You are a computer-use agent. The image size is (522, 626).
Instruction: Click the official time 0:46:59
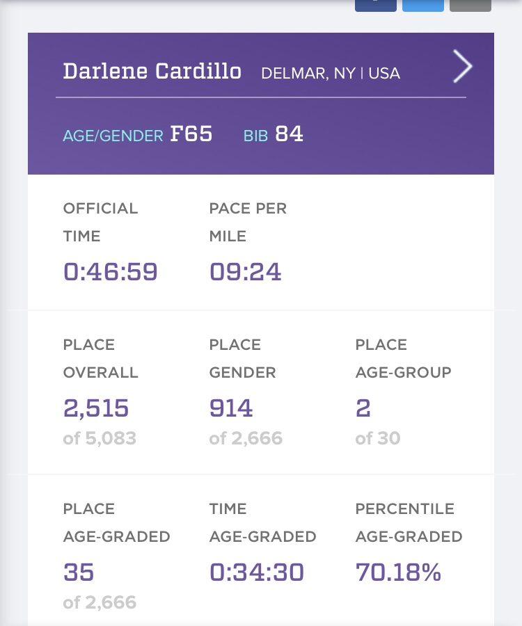coord(111,271)
